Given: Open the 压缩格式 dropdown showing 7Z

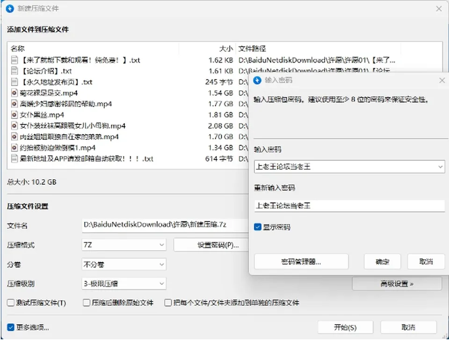Looking at the screenshot, I should click(123, 245).
